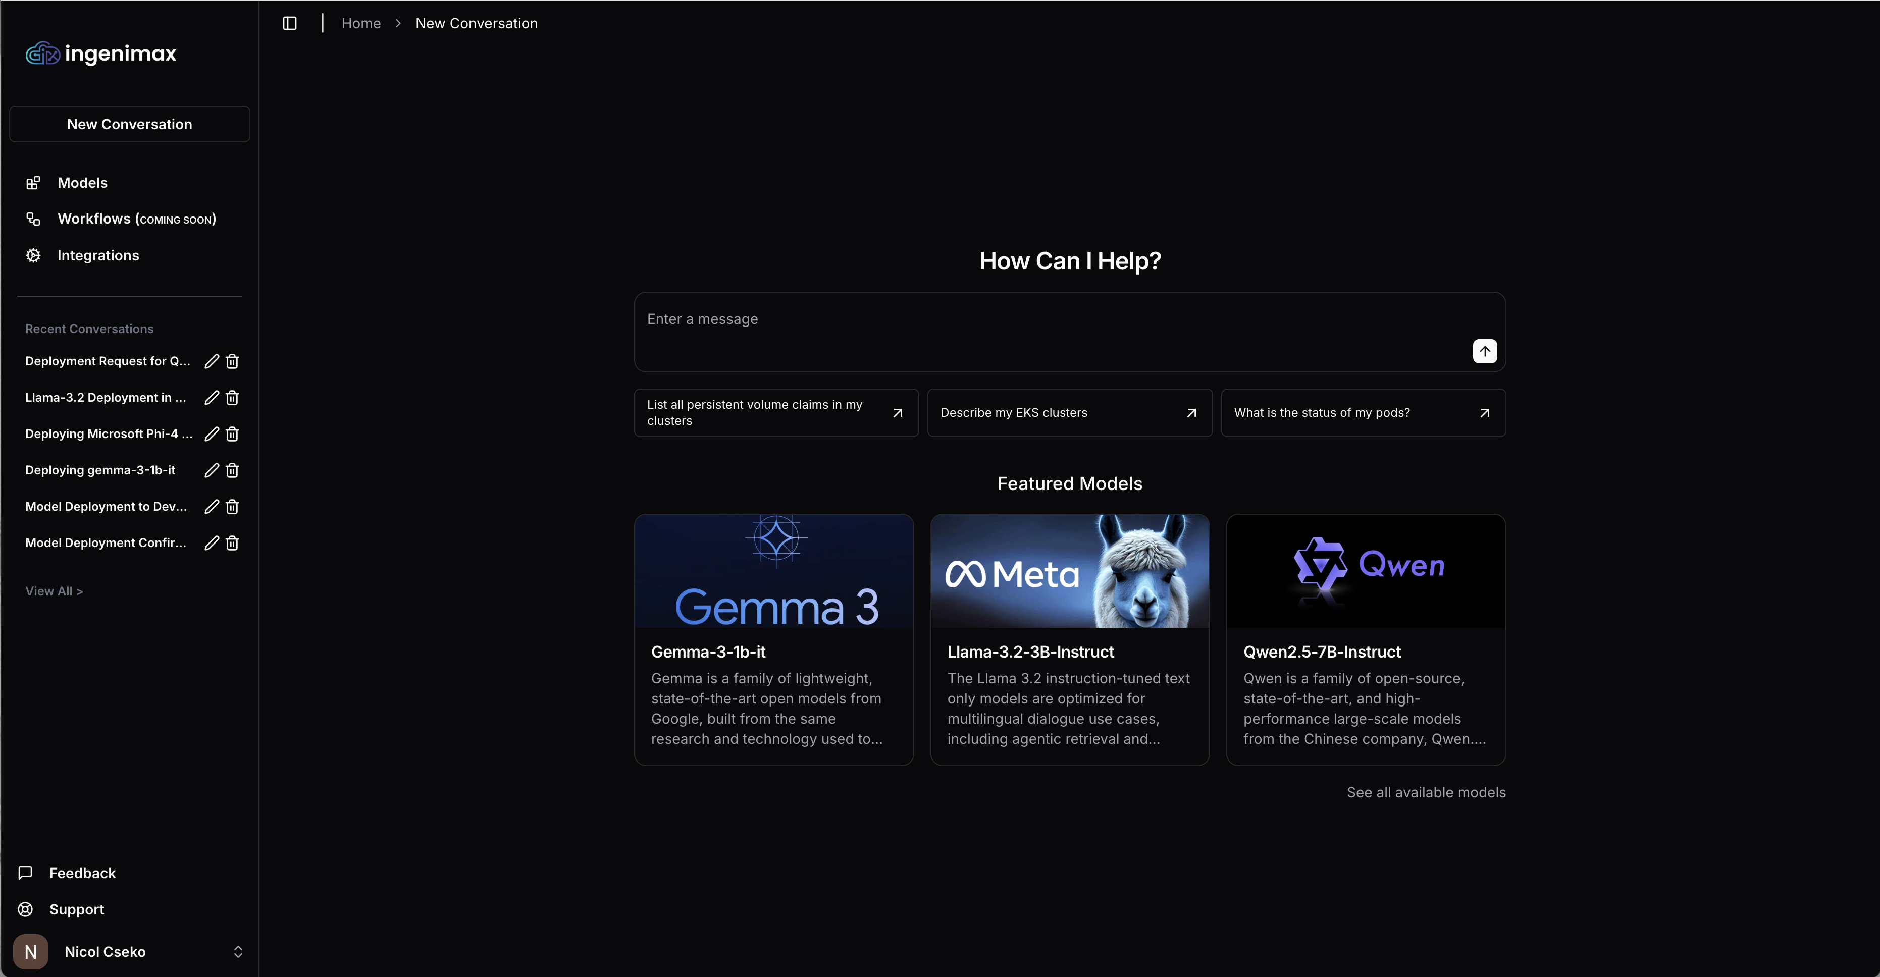Rename Llama-3.2 Deployment in ... conversation
The image size is (1880, 977).
(212, 398)
